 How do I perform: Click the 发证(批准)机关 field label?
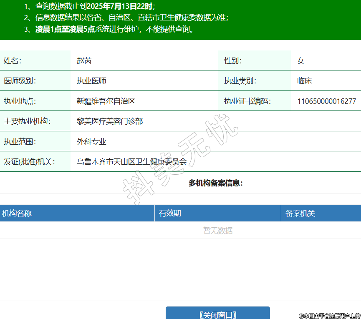tap(29, 162)
